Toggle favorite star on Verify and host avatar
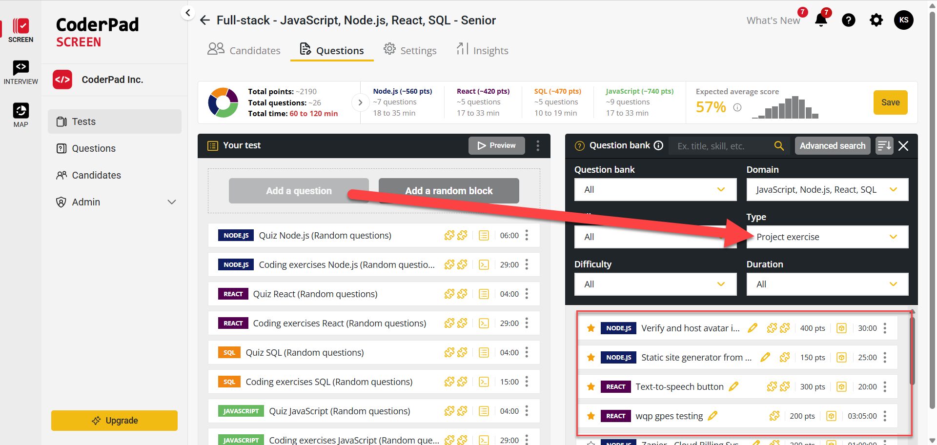The width and height of the screenshot is (937, 445). [x=591, y=328]
